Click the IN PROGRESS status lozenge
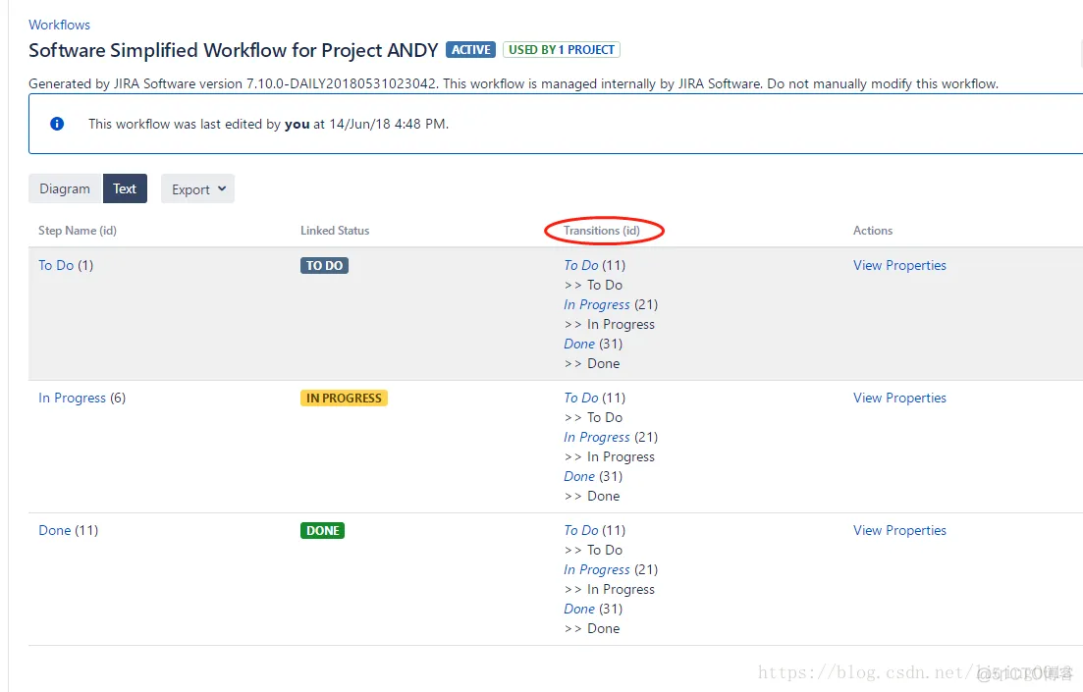The width and height of the screenshot is (1083, 692). [x=344, y=398]
